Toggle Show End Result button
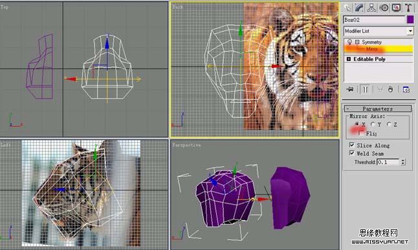This screenshot has width=418, height=250. pyautogui.click(x=365, y=89)
